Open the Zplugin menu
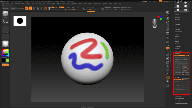192x108 pixels. click(x=110, y=3)
